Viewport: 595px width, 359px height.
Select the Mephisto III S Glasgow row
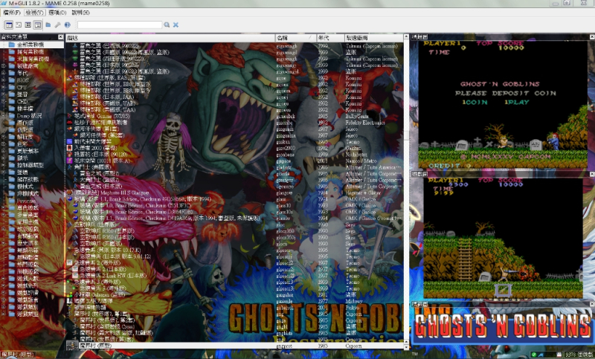[234, 193]
